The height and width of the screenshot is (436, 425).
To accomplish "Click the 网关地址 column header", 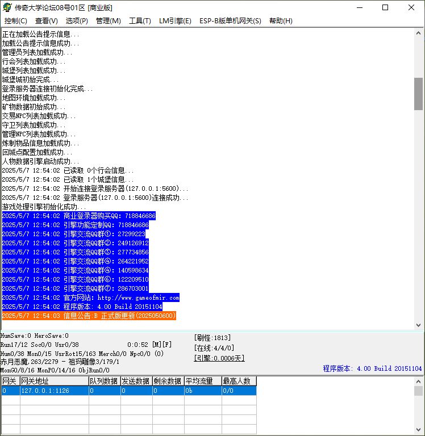I will coord(55,381).
